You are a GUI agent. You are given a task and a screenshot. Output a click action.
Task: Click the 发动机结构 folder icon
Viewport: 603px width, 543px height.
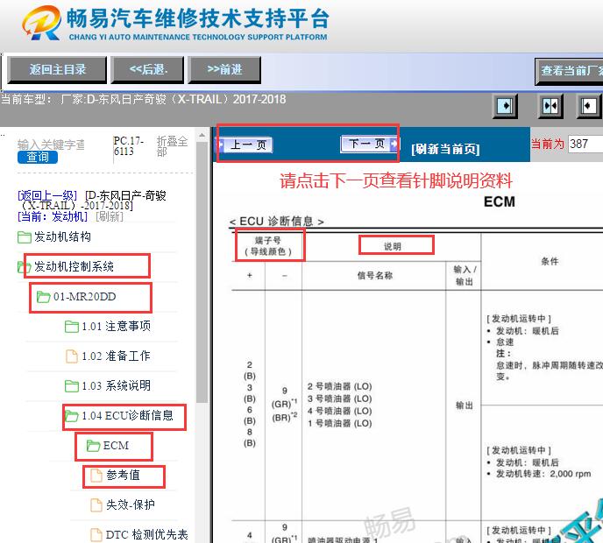coord(25,237)
